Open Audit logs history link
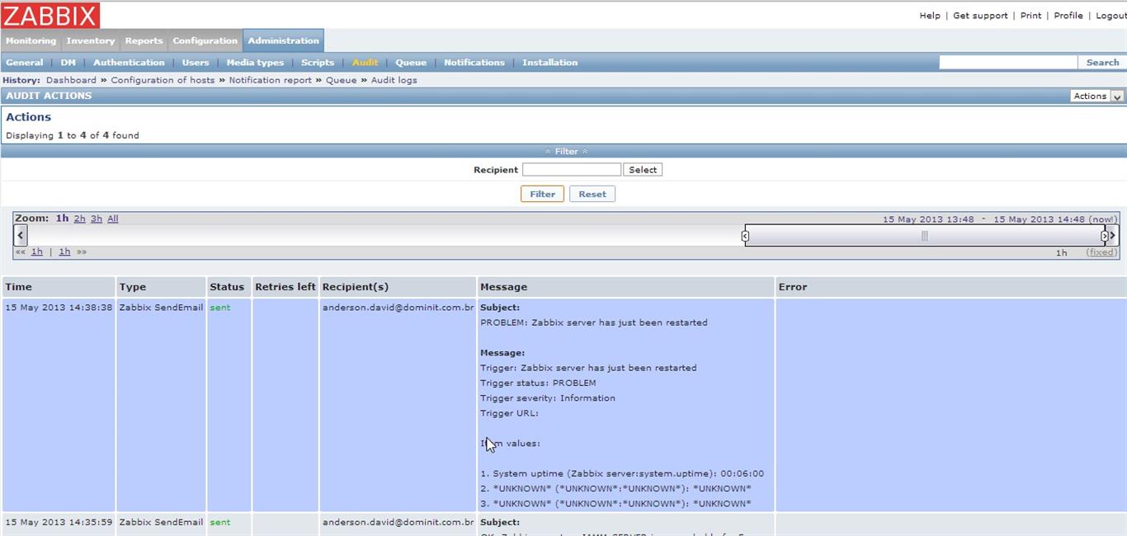 click(394, 80)
